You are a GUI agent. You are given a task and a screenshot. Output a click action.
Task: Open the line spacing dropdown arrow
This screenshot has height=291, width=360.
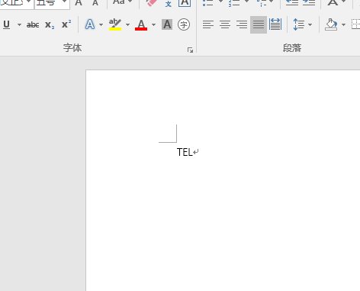[x=310, y=24]
